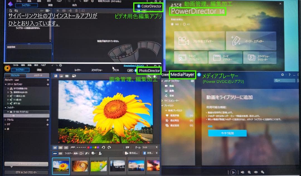Select the red color label swatch
Screen dimensions: 301x176
point(89,147)
